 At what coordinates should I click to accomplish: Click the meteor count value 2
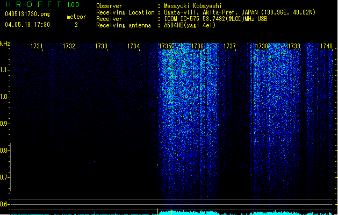[x=76, y=25]
